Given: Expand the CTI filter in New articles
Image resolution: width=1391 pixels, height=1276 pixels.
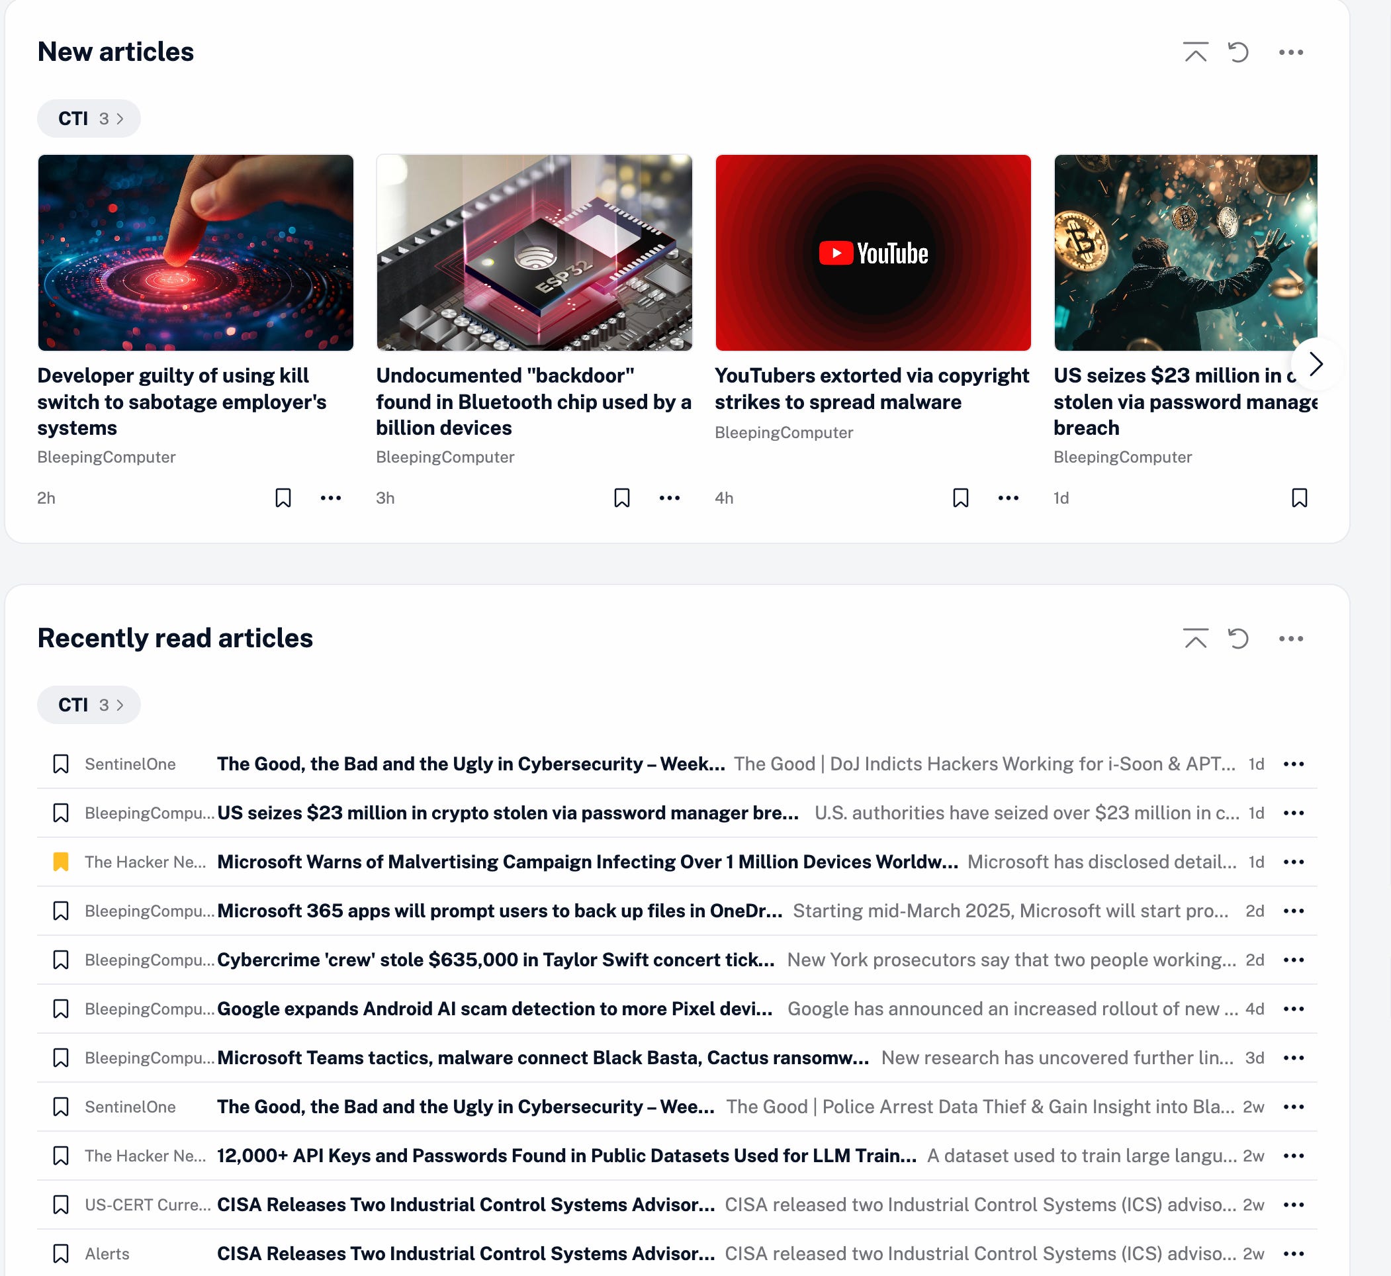Looking at the screenshot, I should tap(89, 118).
